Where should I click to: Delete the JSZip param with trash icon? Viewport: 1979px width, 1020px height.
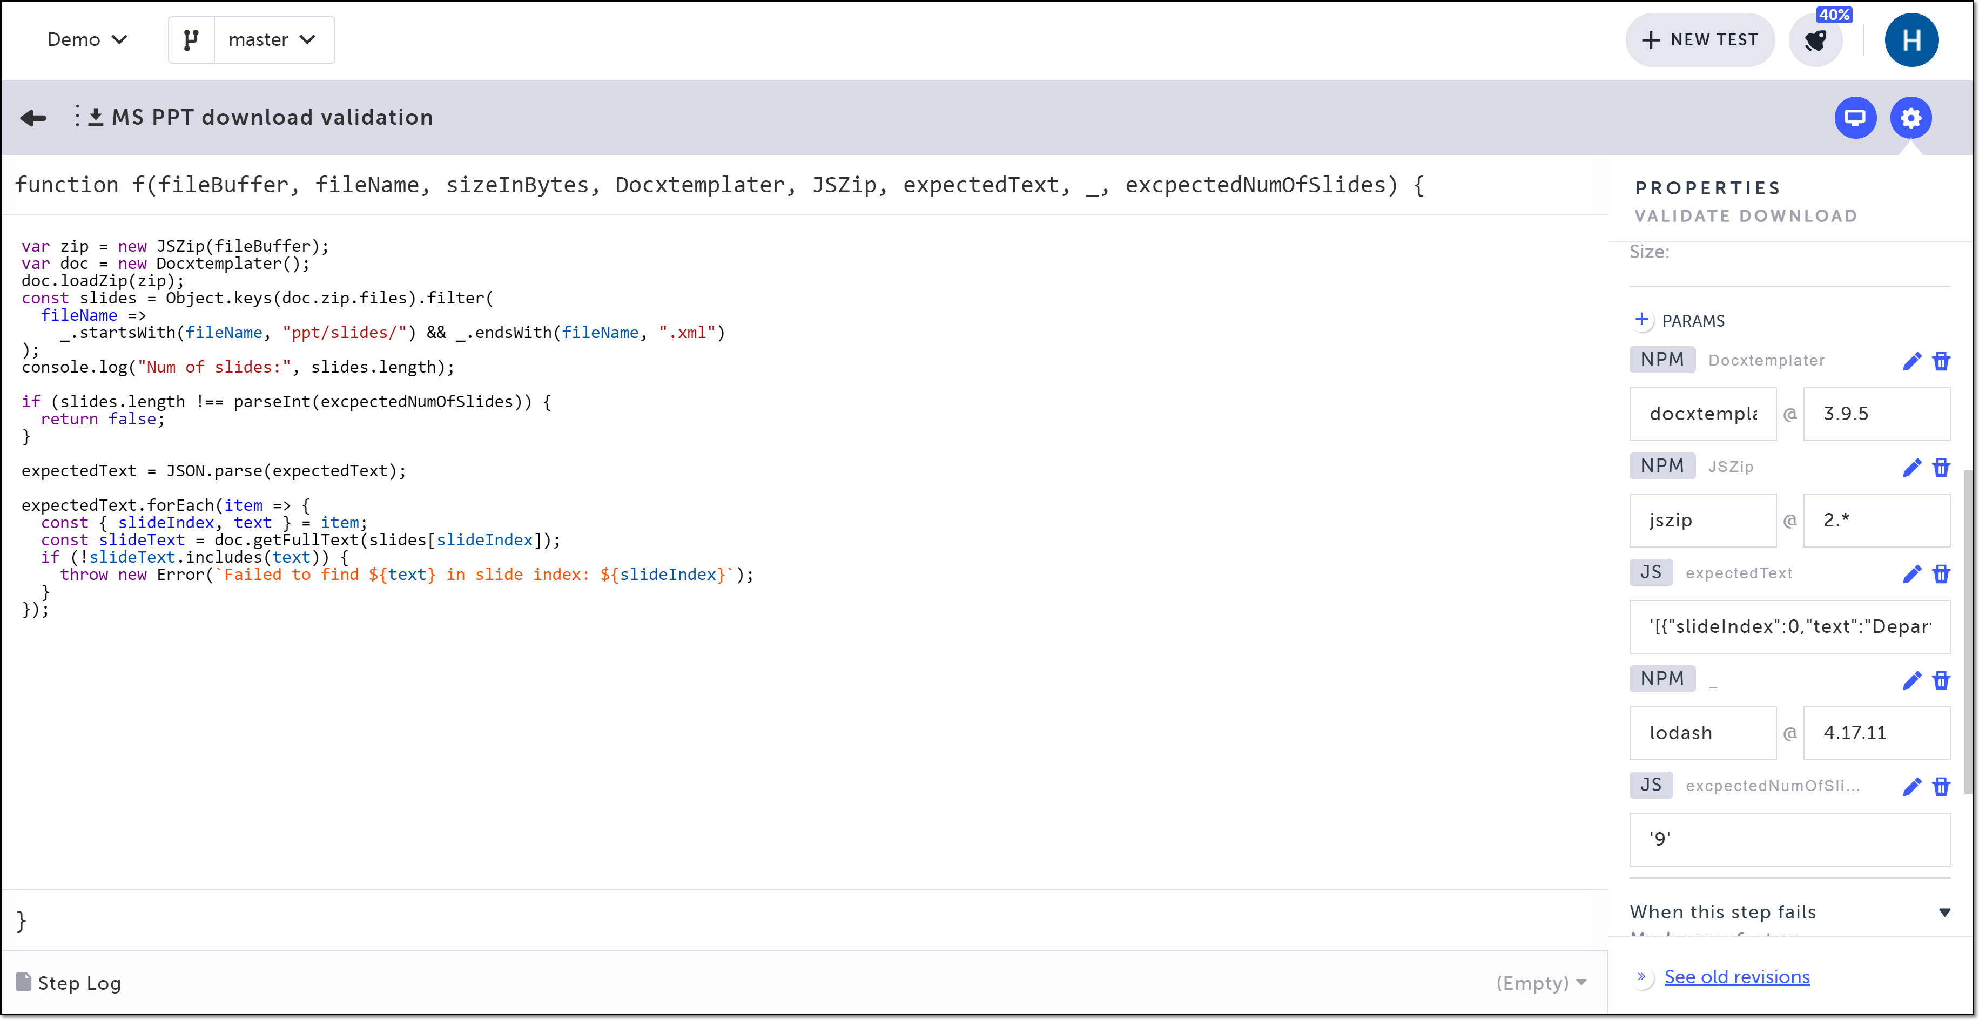(1941, 467)
